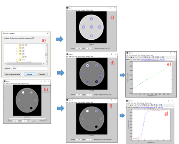Click Open File icon in linear plot toolbar

[129, 57]
